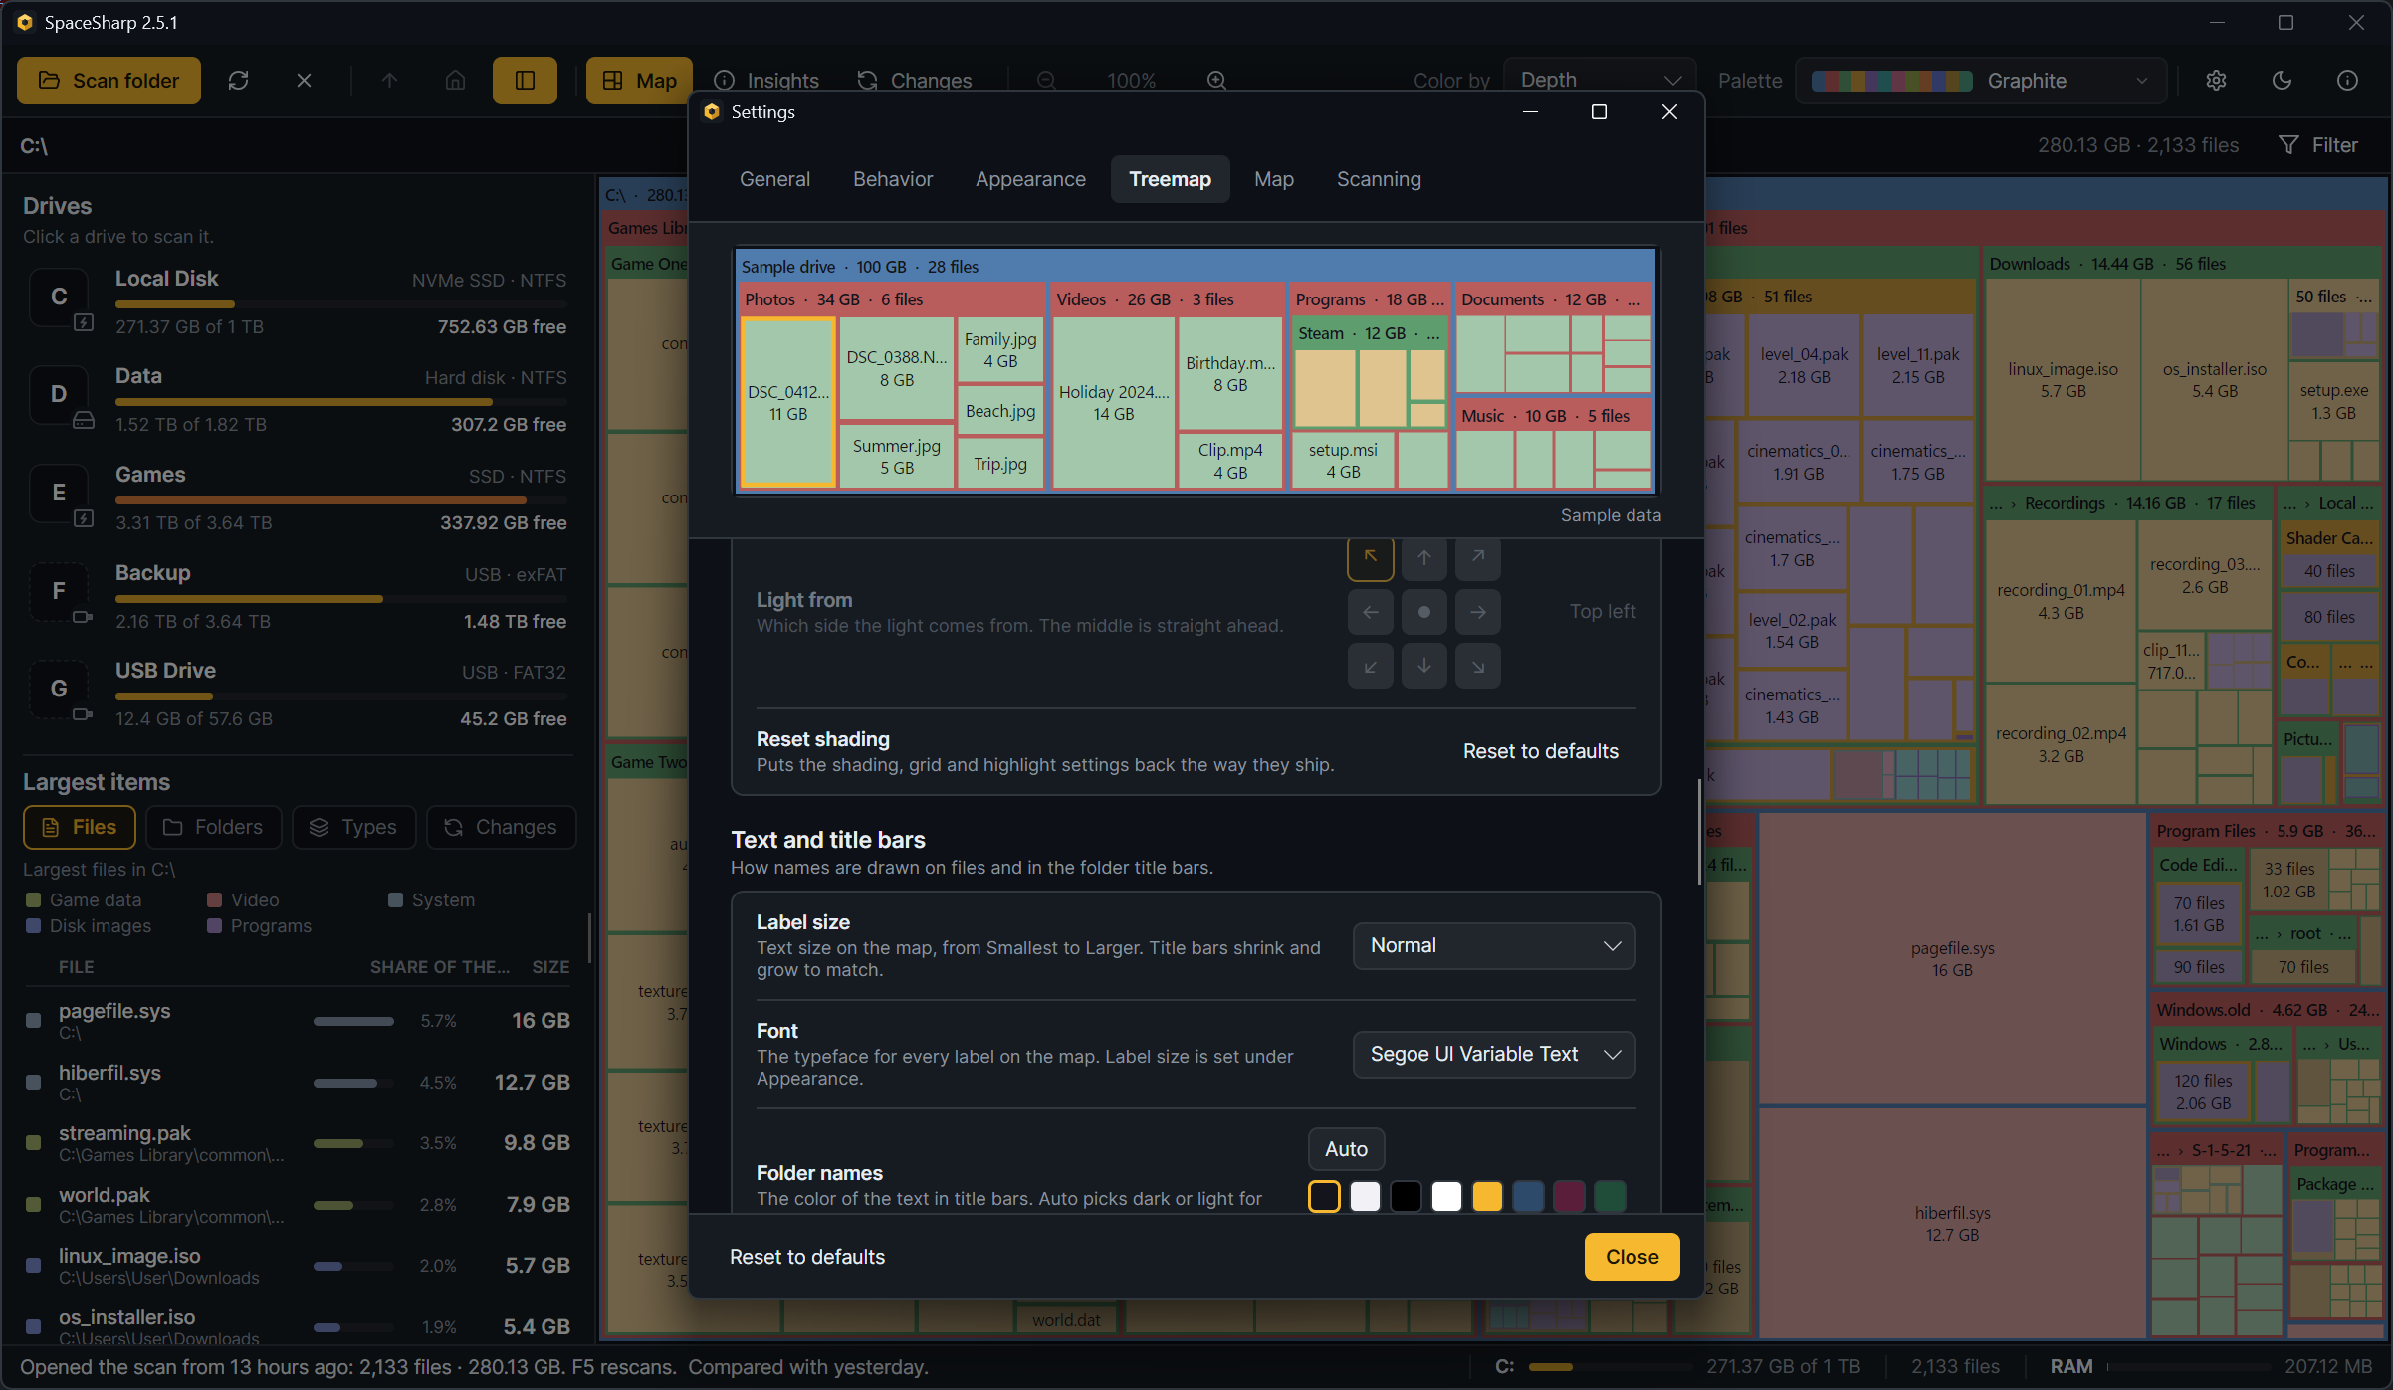Screen dimensions: 2393x1390
Task: Switch to the Map settings tab
Action: click(x=1274, y=179)
